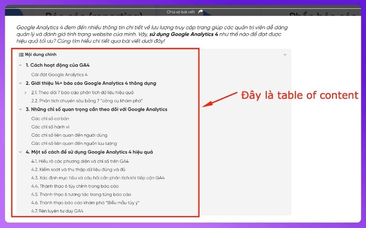The image size is (366, 228).
Task: Jump to 4.6. Thành thạo báo cáo khám phá
Action: click(85, 202)
